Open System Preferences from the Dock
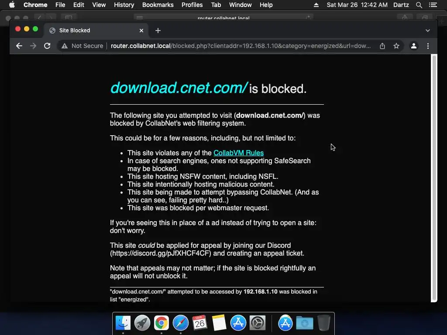This screenshot has height=335, width=447. (258, 323)
